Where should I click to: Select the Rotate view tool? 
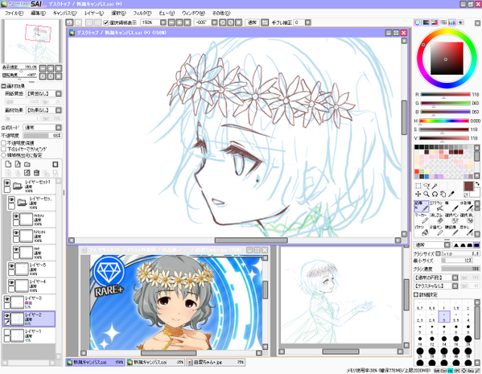click(x=435, y=194)
